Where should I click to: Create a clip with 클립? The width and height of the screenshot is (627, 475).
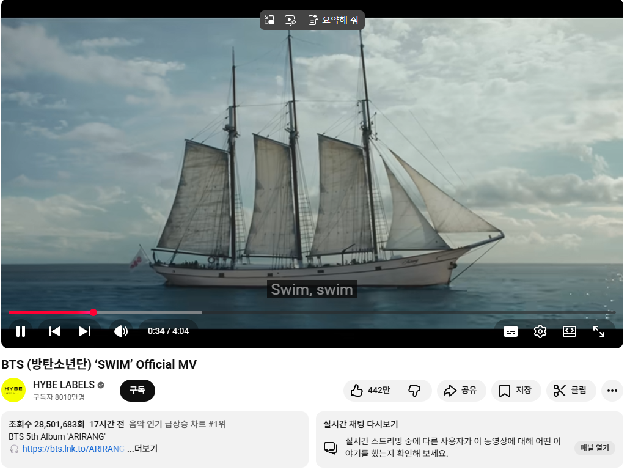(x=571, y=390)
